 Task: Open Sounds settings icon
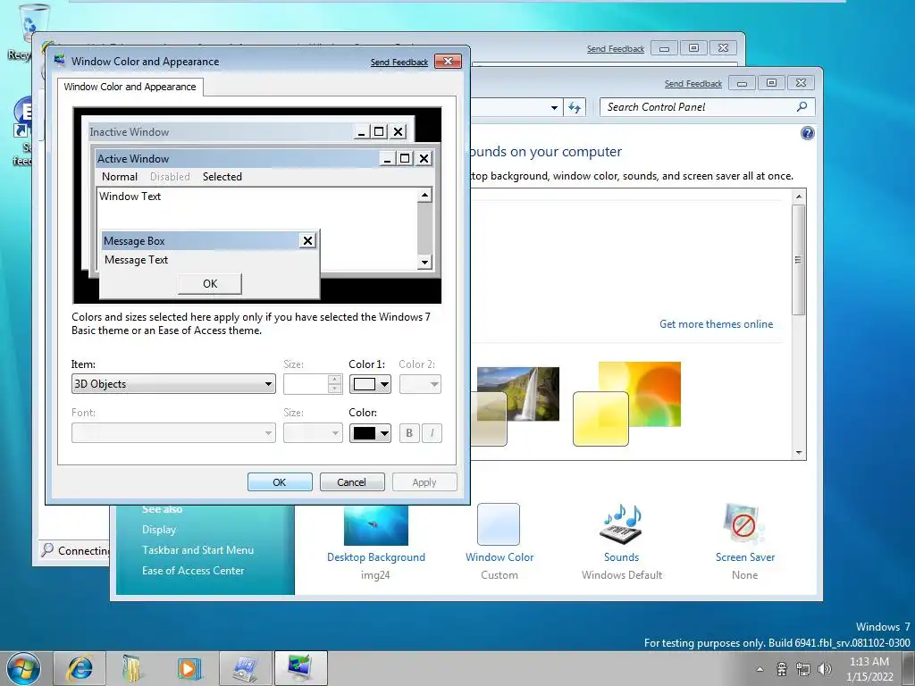pyautogui.click(x=622, y=523)
